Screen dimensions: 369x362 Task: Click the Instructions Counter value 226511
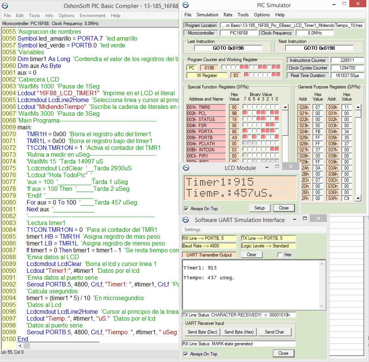click(347, 60)
